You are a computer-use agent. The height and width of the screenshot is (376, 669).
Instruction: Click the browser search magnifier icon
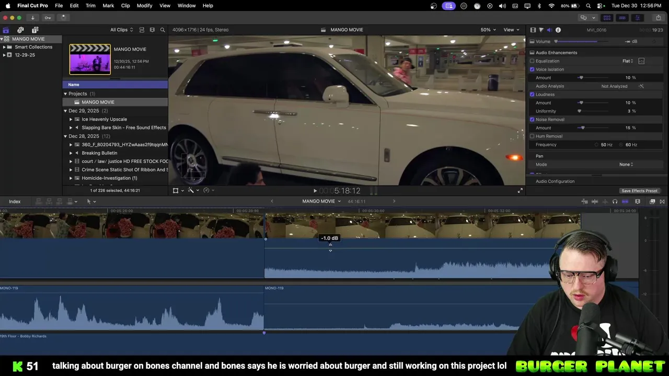(163, 30)
